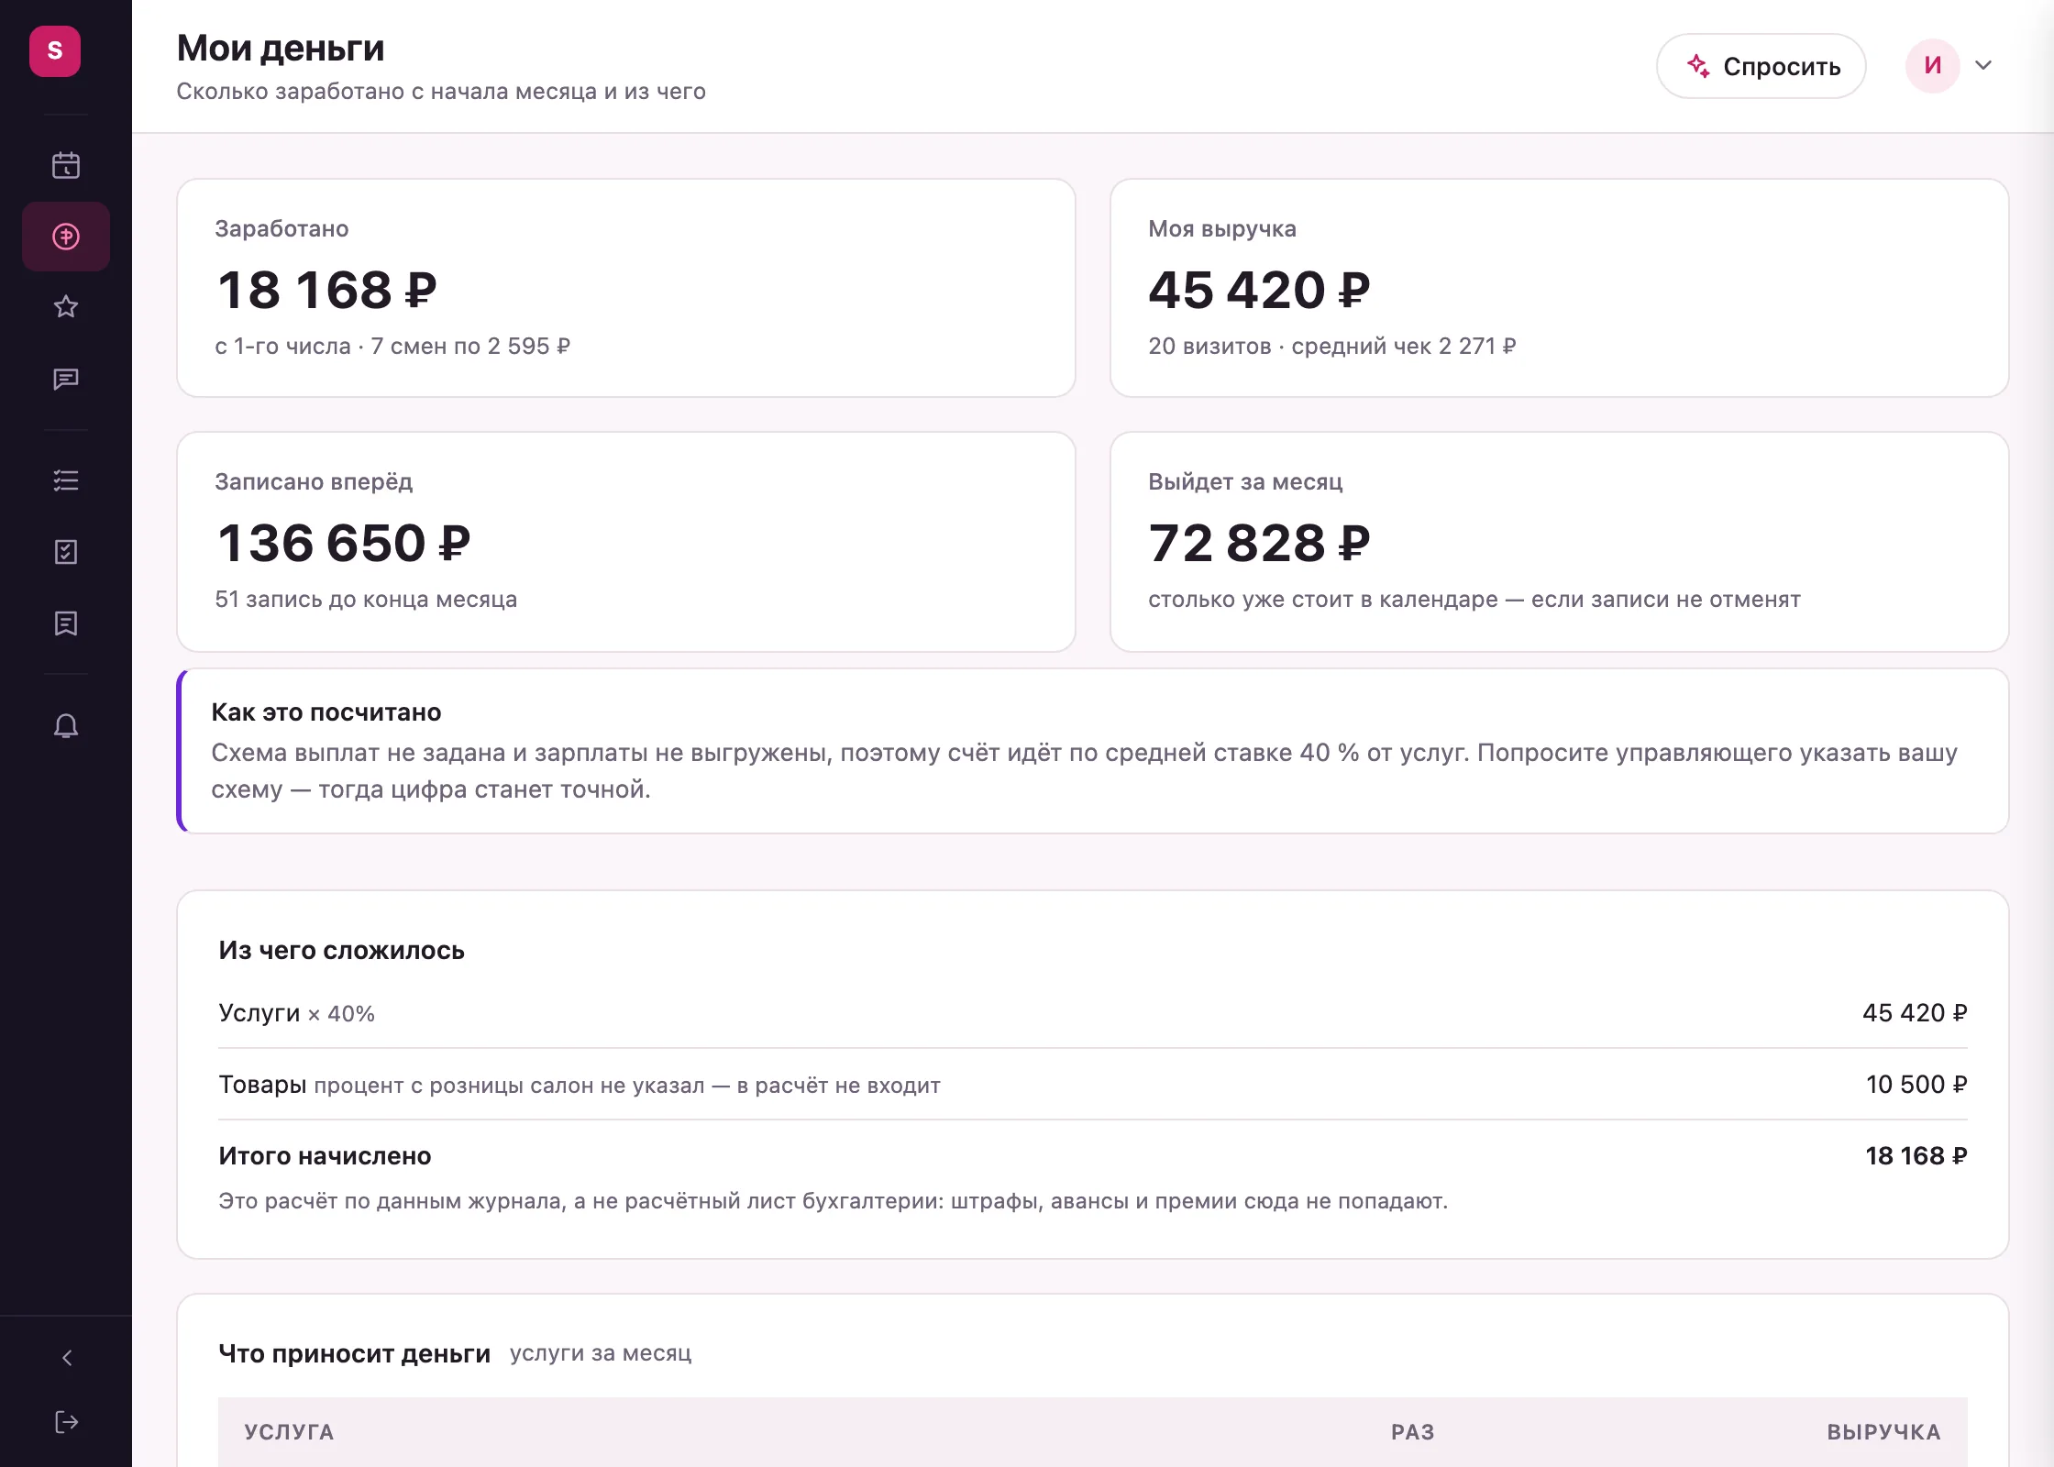Screen dimensions: 2054x1467
Task: Open notifications bell icon
Action: [x=66, y=726]
